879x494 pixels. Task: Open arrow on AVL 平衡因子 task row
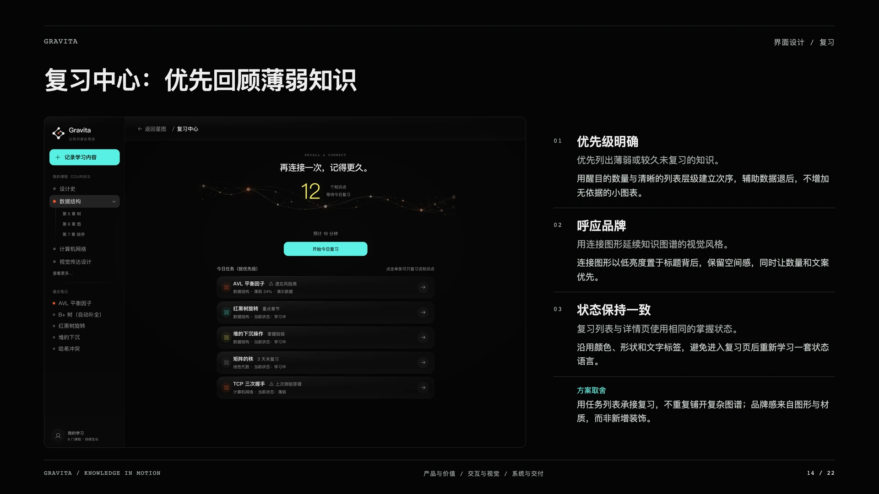pyautogui.click(x=423, y=287)
